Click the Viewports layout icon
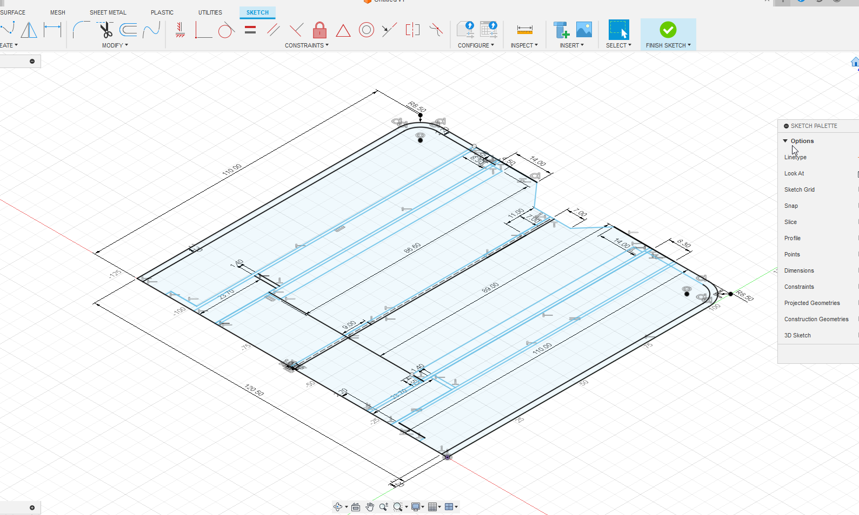859x515 pixels. click(449, 506)
